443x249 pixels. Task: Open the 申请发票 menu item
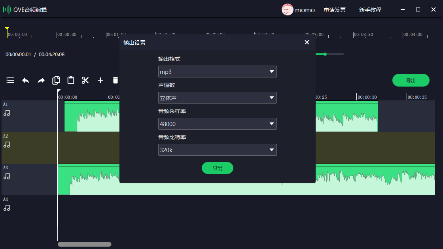click(335, 10)
